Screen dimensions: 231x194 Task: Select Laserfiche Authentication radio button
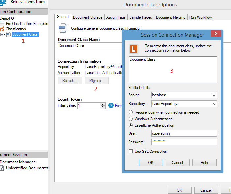point(131,125)
